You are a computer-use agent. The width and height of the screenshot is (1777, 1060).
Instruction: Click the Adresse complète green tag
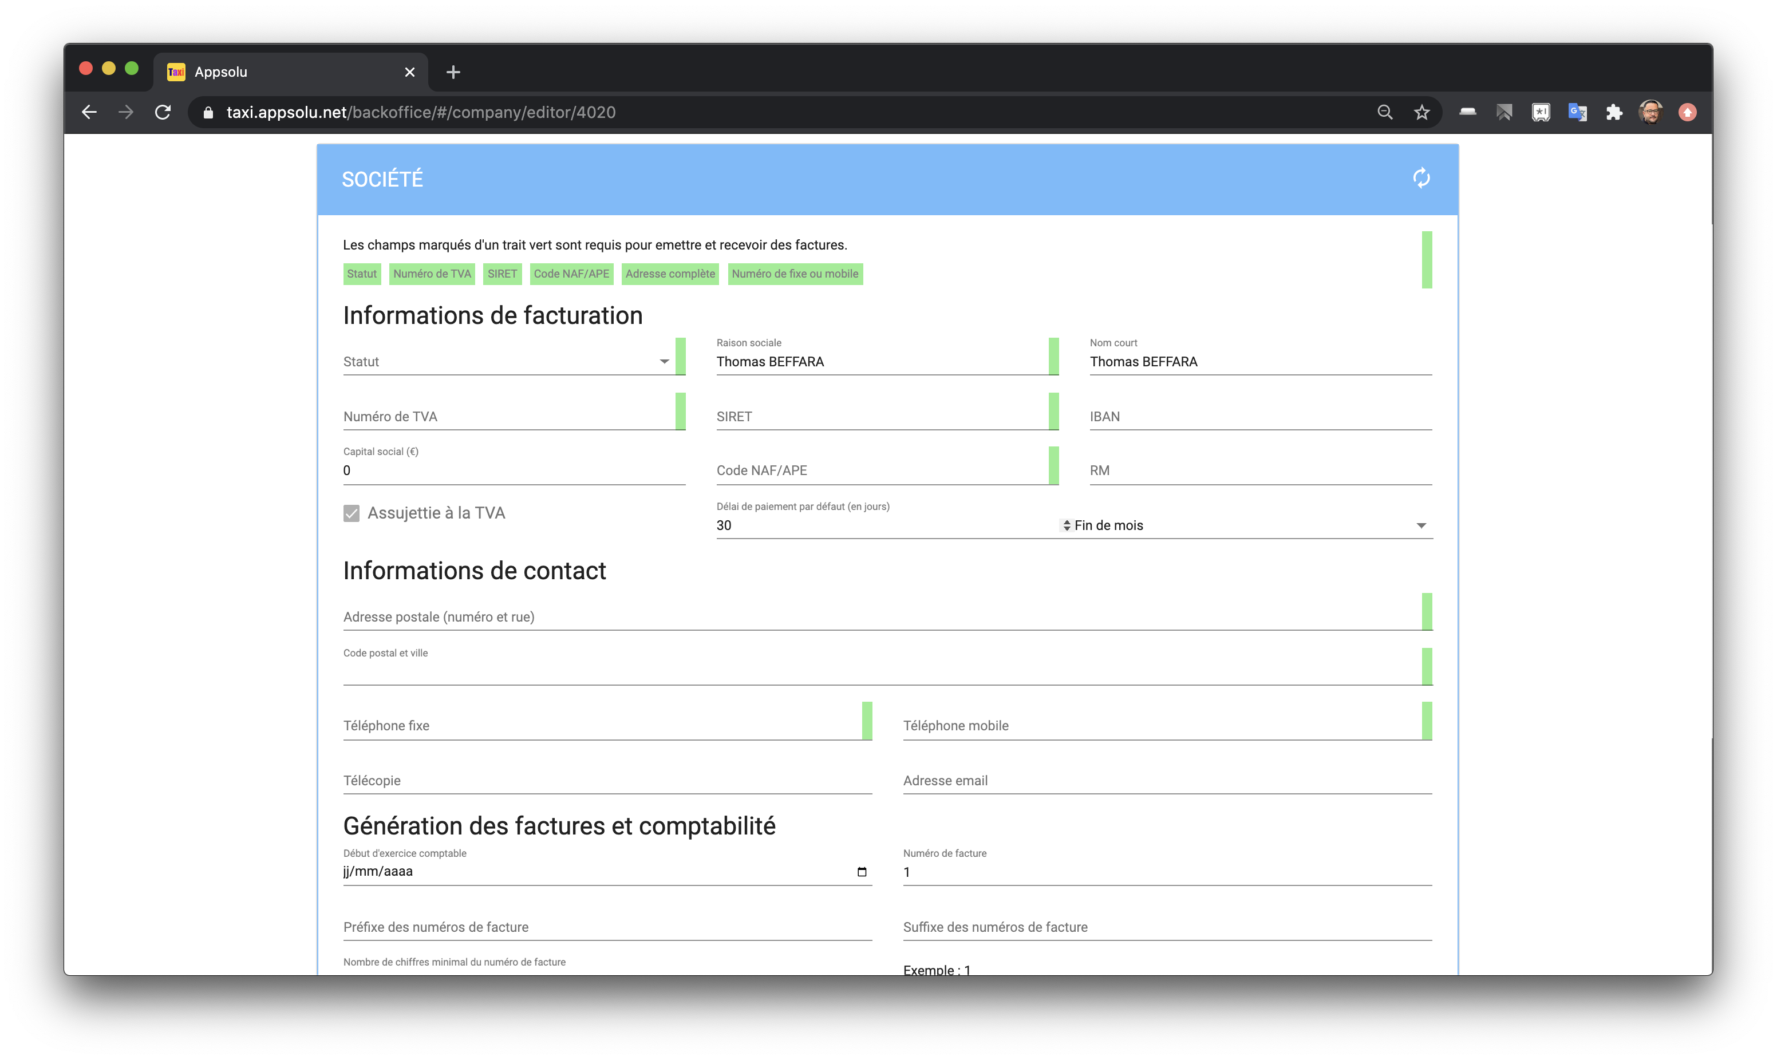pyautogui.click(x=669, y=274)
